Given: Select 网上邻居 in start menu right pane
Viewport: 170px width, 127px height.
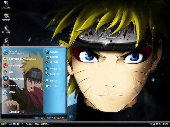Looking at the screenshot, I should (x=52, y=62).
